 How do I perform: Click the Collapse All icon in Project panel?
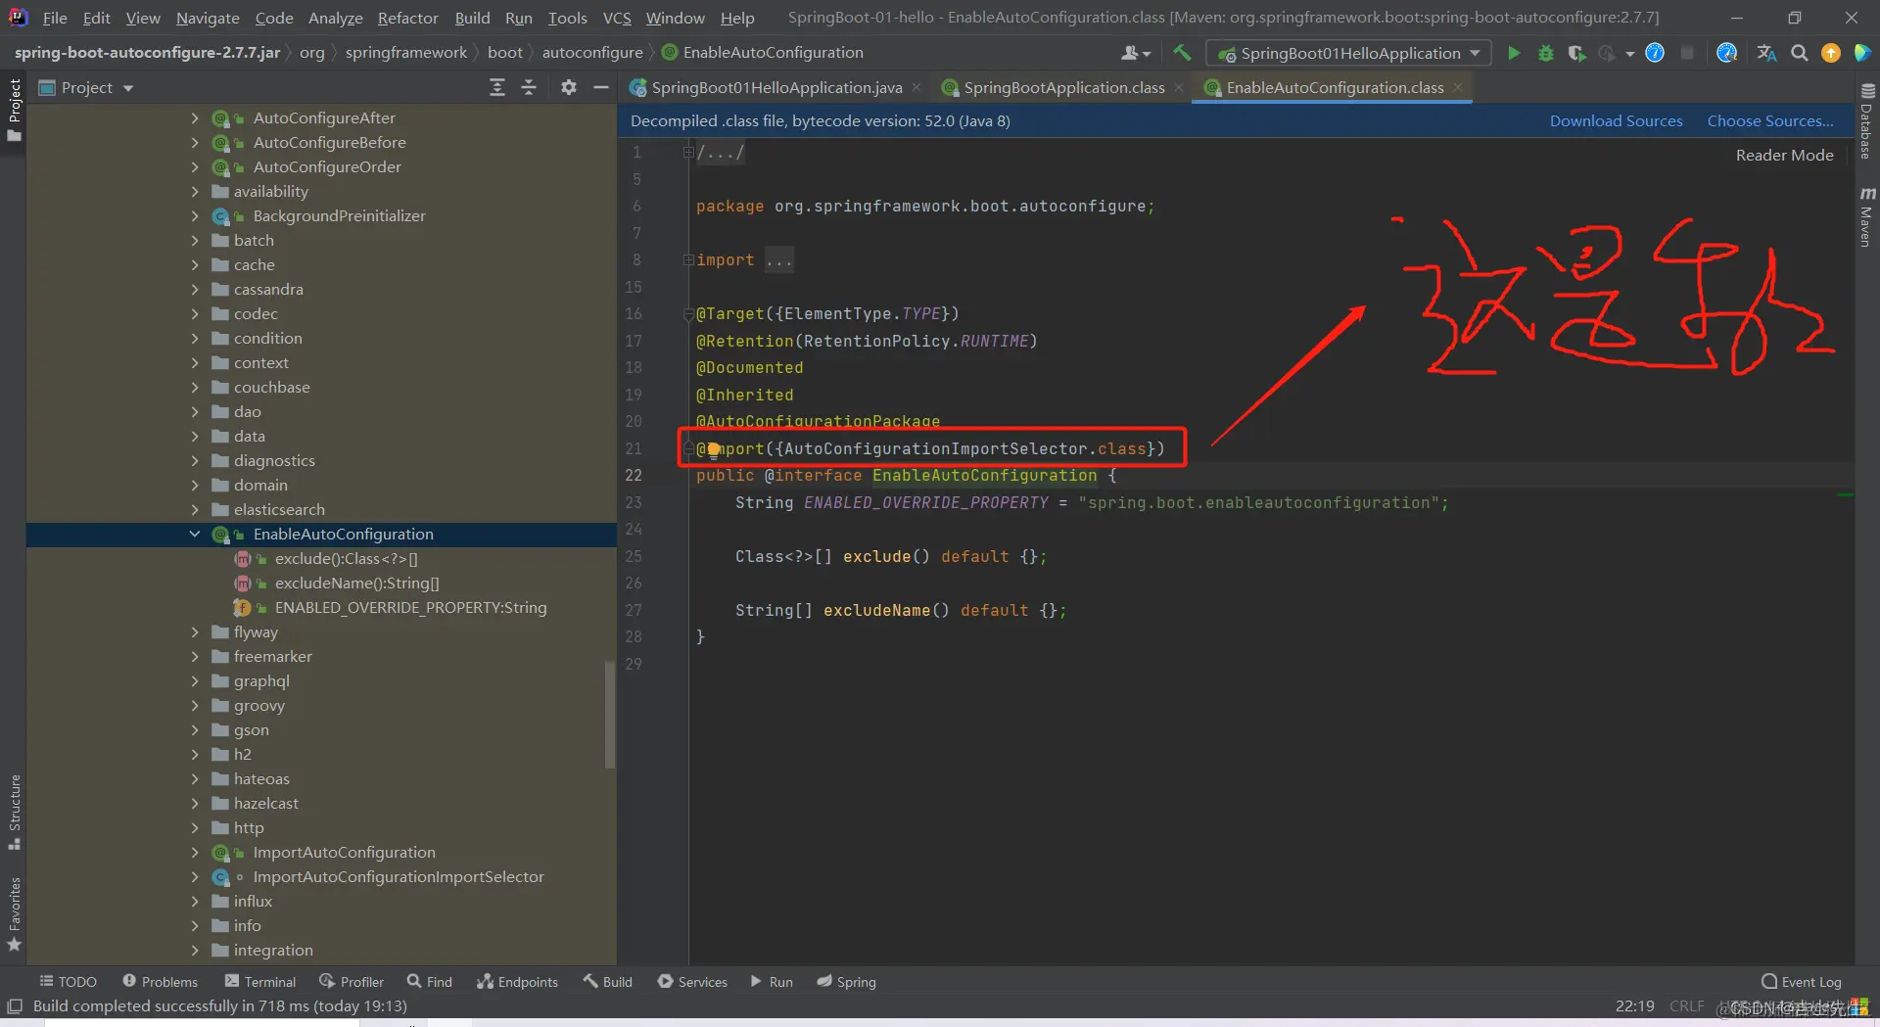click(529, 88)
